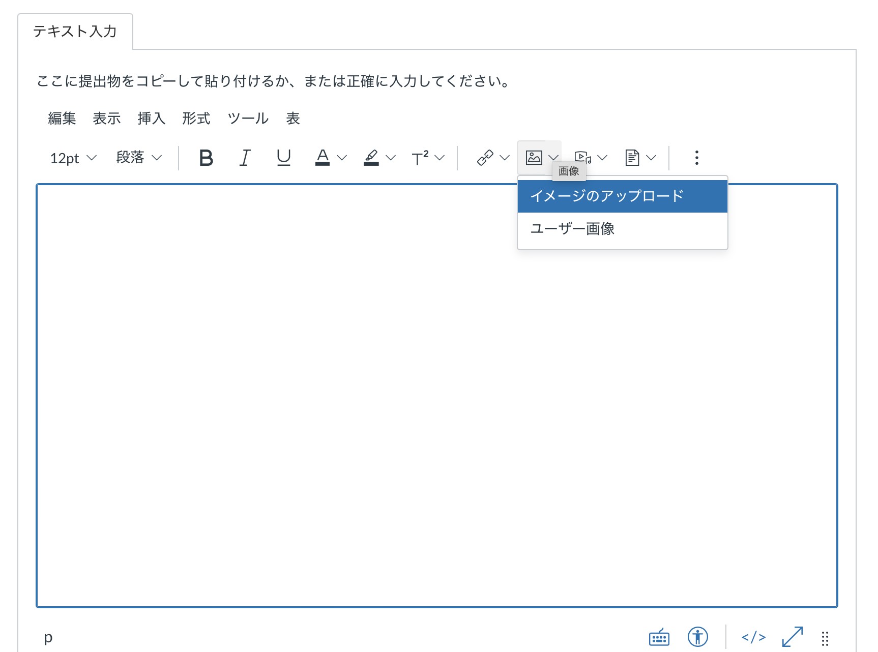Open the ツール menu
878x652 pixels.
click(248, 118)
